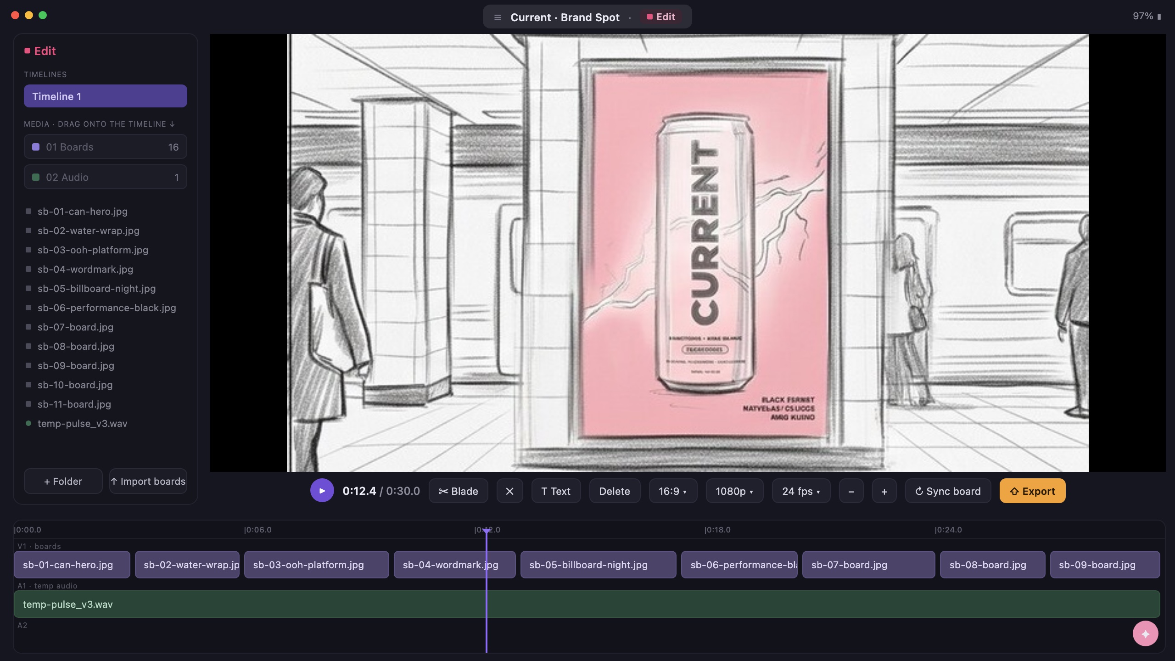Open the hamburger menu in title bar
The height and width of the screenshot is (661, 1175).
497,17
